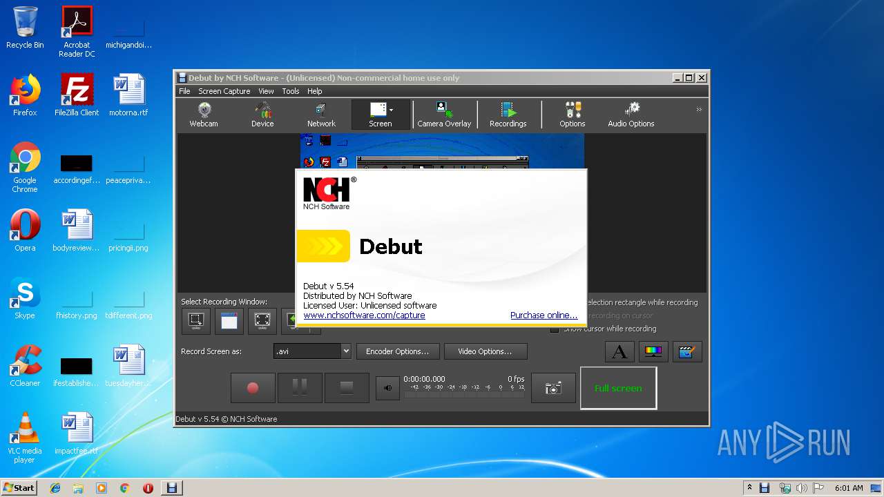Select the Screen capture source

381,115
